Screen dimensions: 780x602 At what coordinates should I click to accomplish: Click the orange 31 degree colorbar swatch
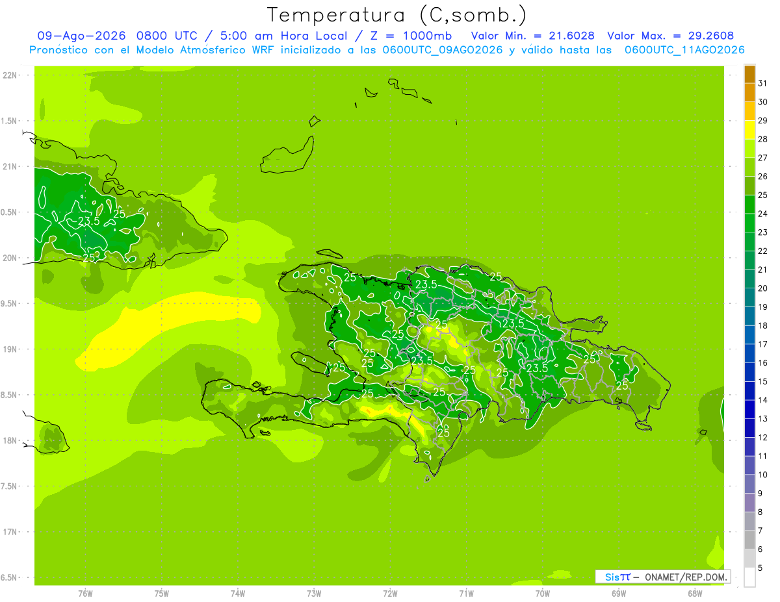pos(749,74)
